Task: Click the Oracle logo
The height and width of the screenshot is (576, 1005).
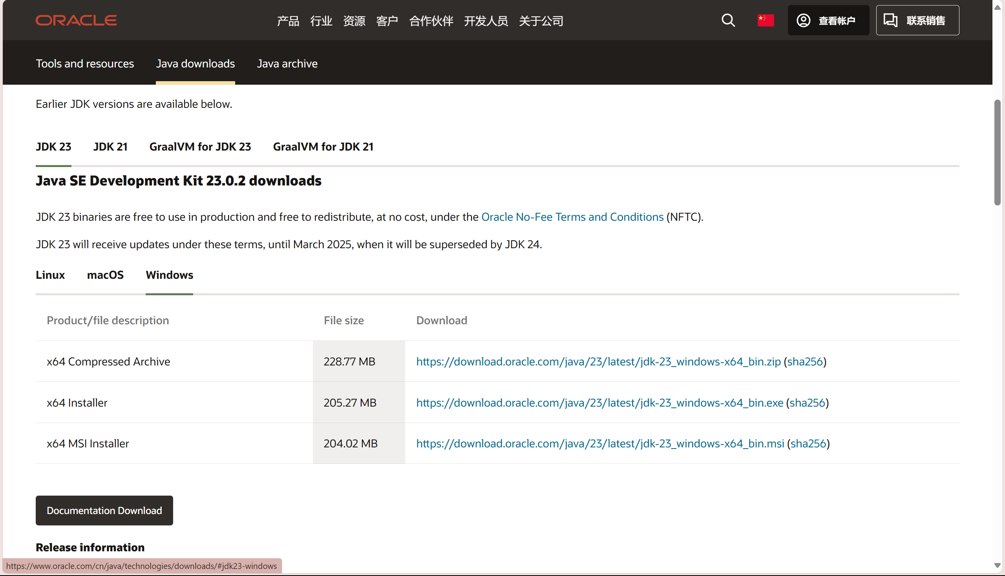Action: (x=76, y=20)
